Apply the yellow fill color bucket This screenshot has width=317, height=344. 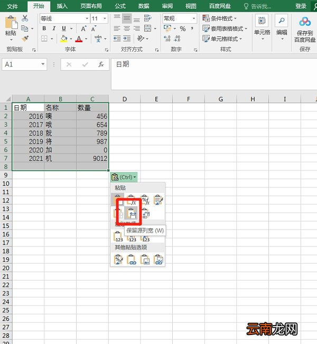click(x=64, y=39)
